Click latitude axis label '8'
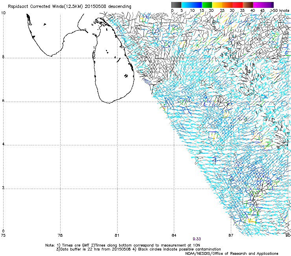291x256 pixels. click(3, 57)
